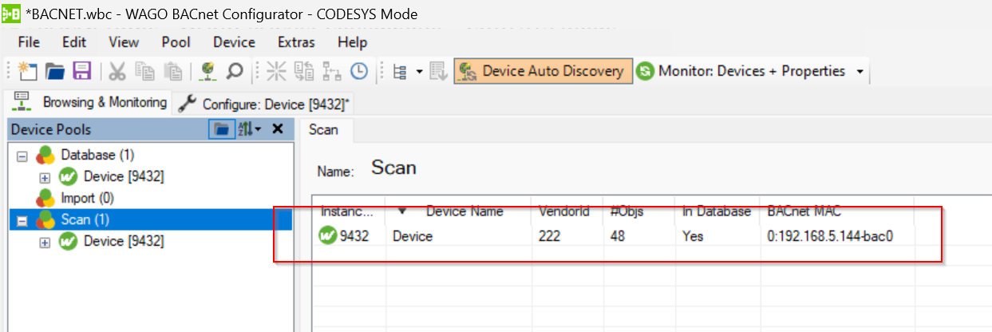Click the clock time icon
This screenshot has height=332, width=992.
click(359, 71)
